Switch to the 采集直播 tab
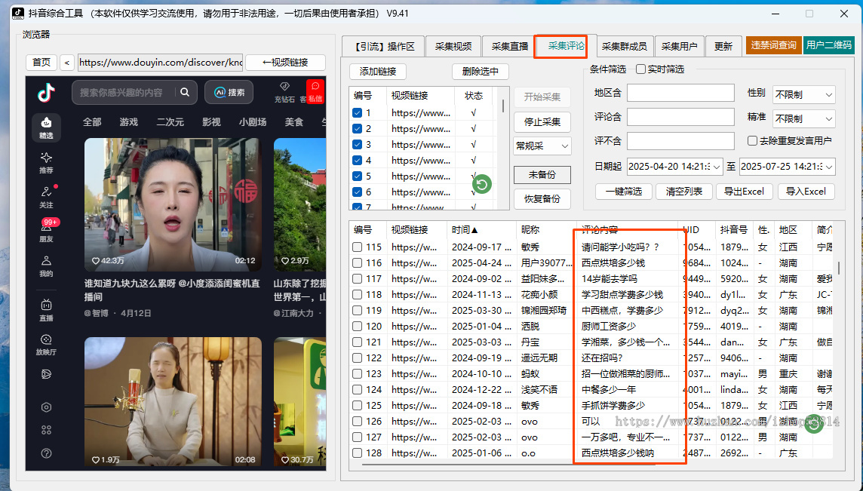The width and height of the screenshot is (863, 491). (x=510, y=46)
